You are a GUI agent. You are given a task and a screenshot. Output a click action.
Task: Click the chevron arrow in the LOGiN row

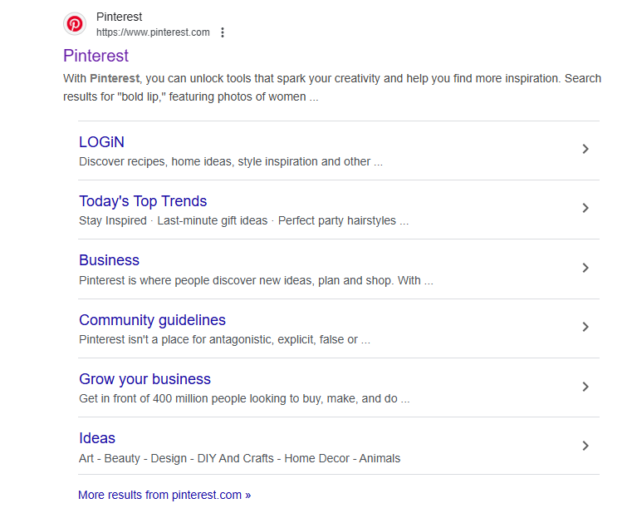coord(585,149)
